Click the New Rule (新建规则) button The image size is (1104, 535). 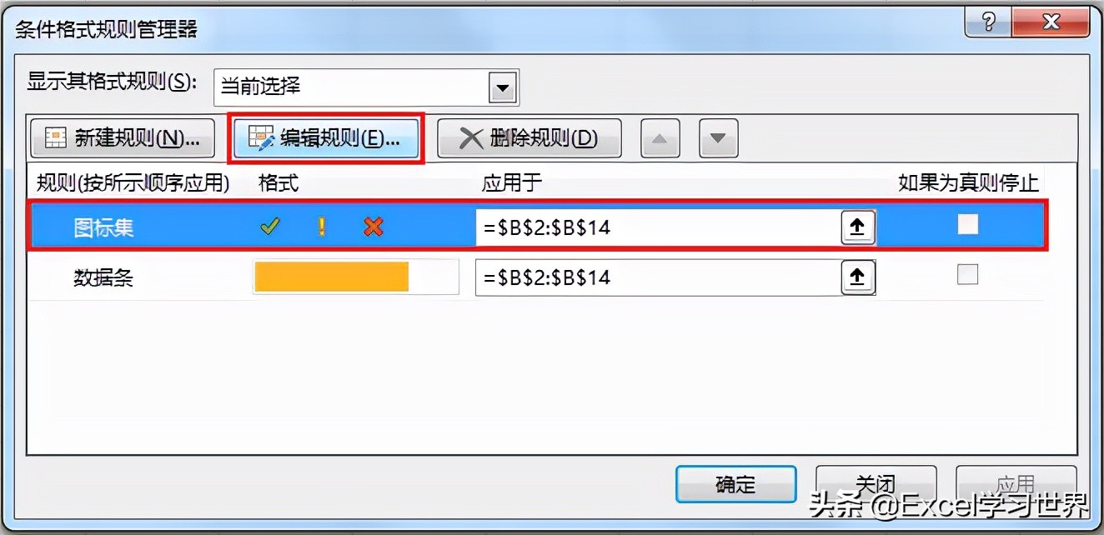pyautogui.click(x=123, y=138)
